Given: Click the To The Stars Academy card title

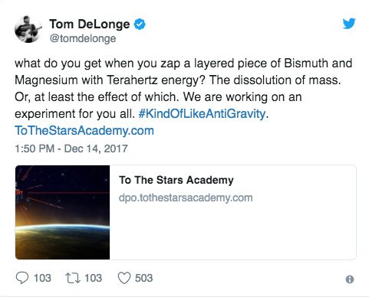Looking at the screenshot, I should pyautogui.click(x=176, y=180).
